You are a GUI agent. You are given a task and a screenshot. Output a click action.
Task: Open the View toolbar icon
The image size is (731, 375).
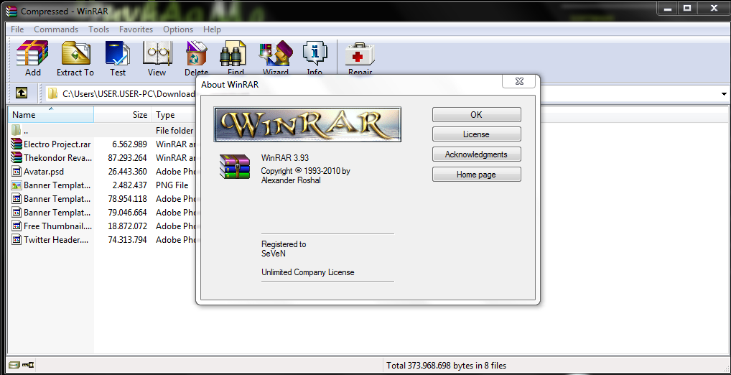[x=157, y=58]
